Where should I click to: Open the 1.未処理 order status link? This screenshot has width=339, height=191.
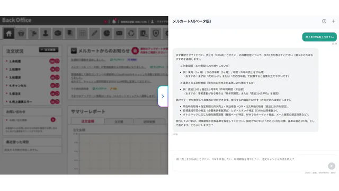15,62
